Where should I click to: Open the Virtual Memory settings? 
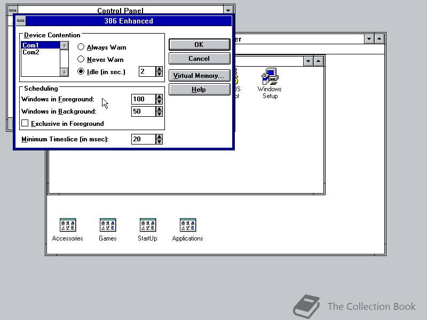point(199,75)
